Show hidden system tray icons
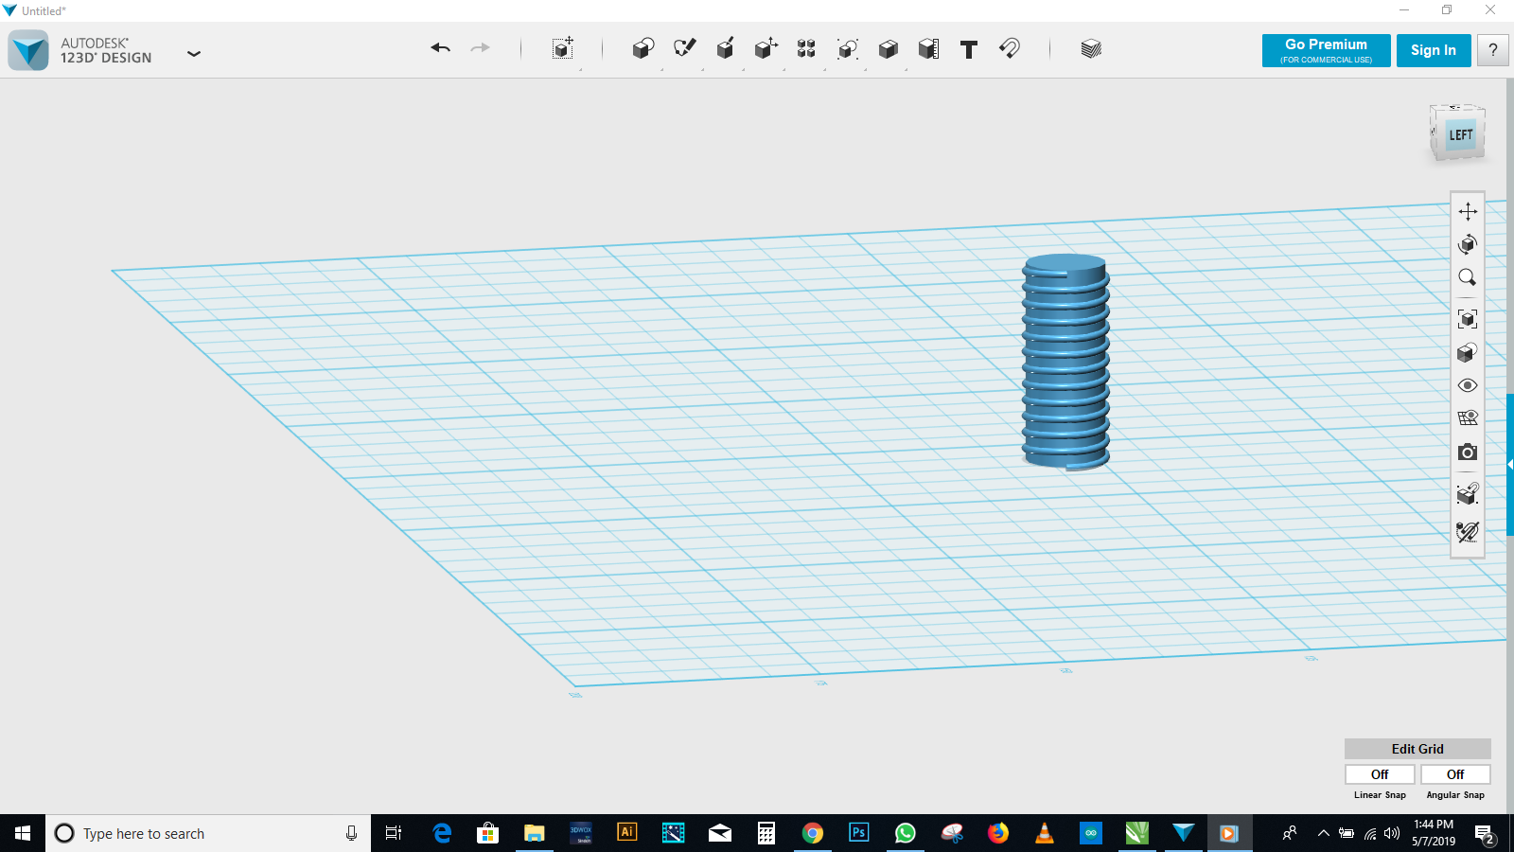1514x852 pixels. [1323, 833]
